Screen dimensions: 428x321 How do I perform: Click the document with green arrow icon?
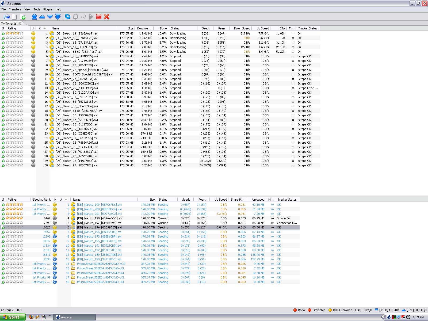pos(23,17)
